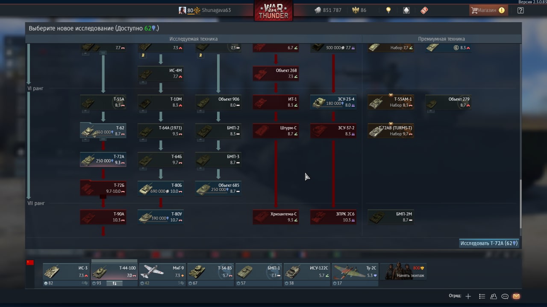The width and height of the screenshot is (547, 307).
Task: Click the locked Хризантема-С card
Action: pyautogui.click(x=276, y=217)
